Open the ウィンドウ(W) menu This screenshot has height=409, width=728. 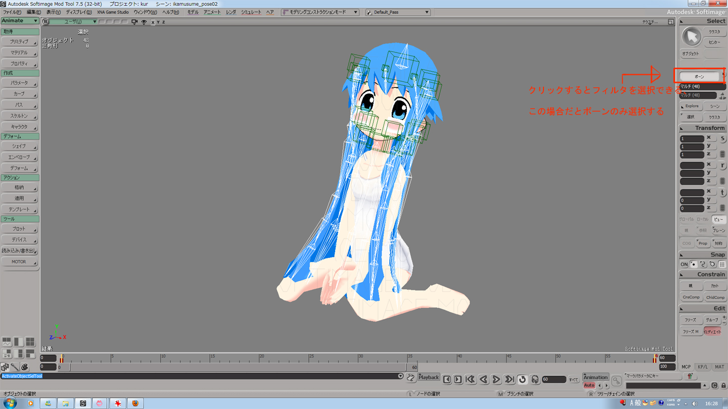pyautogui.click(x=145, y=12)
